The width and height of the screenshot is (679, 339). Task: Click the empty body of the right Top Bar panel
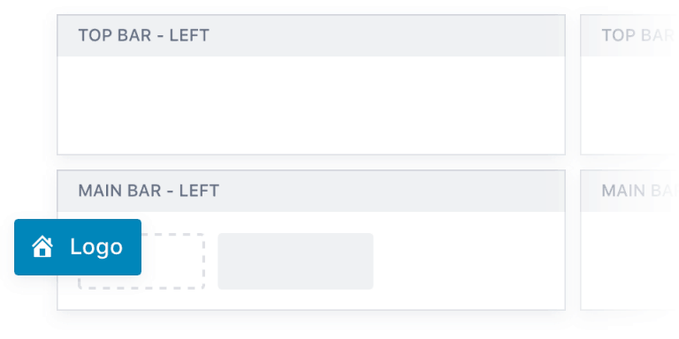point(629,105)
